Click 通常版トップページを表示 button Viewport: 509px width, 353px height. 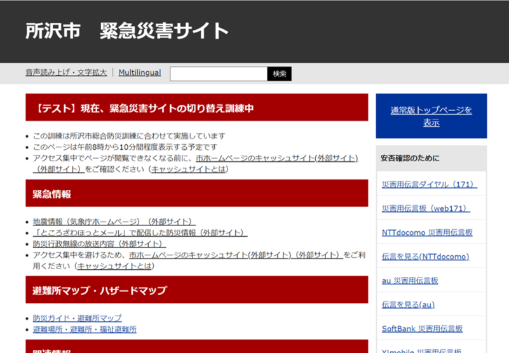(431, 116)
